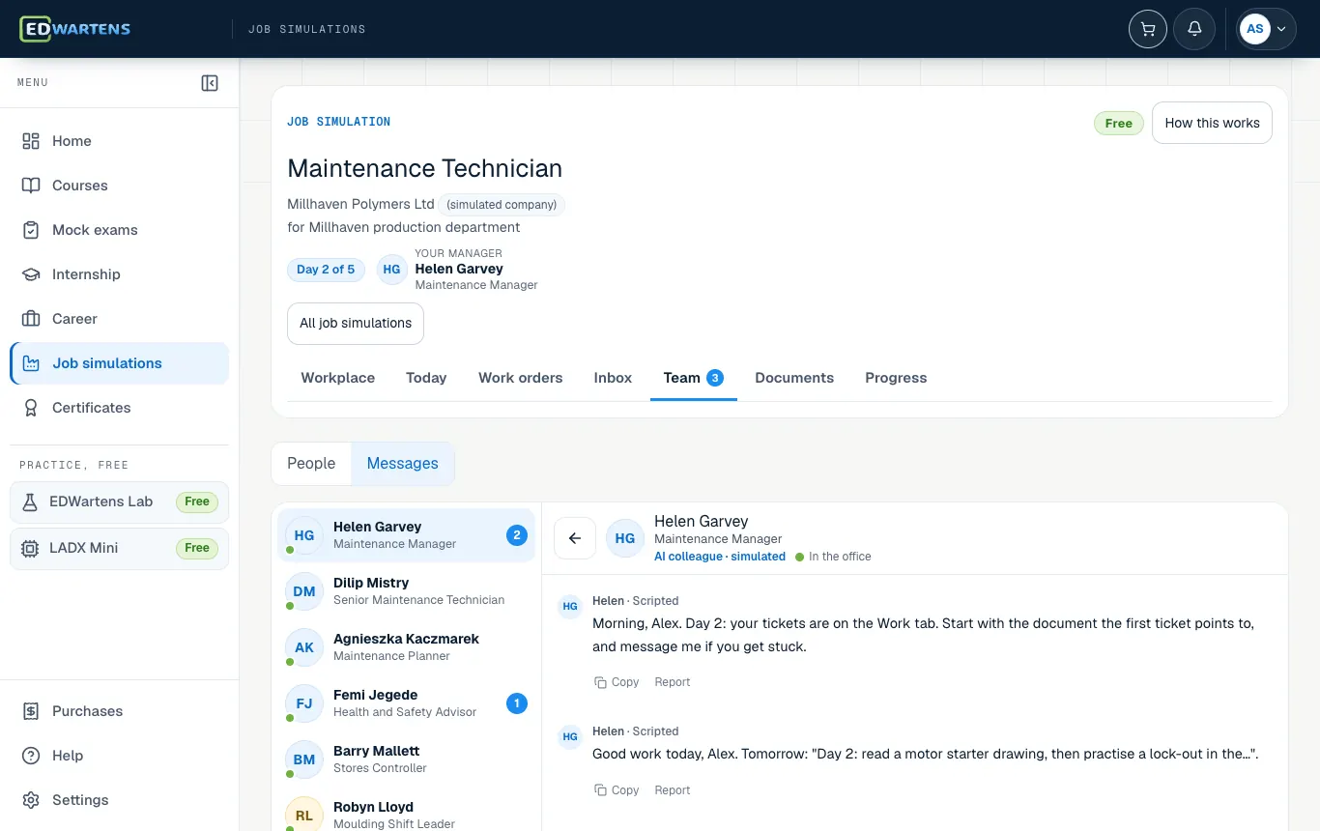Image resolution: width=1320 pixels, height=831 pixels.
Task: Expand the AS account dropdown
Action: click(1267, 29)
